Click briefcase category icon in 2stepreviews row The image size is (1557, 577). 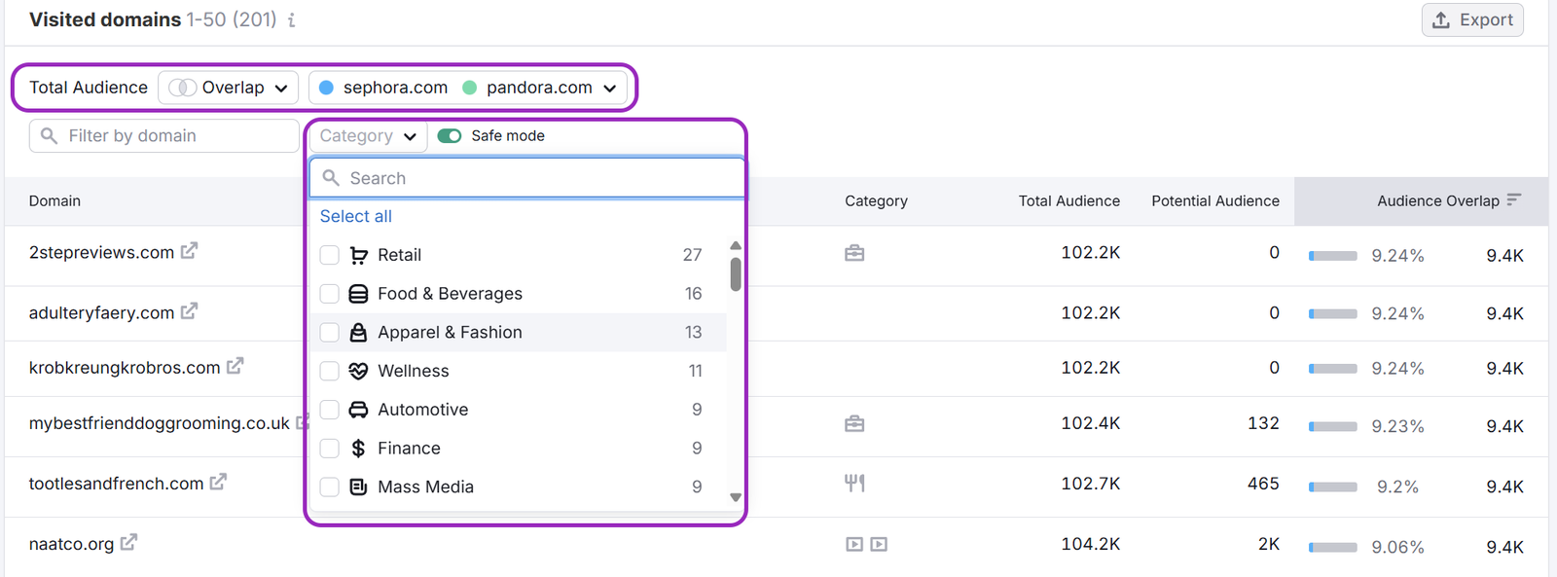tap(854, 253)
